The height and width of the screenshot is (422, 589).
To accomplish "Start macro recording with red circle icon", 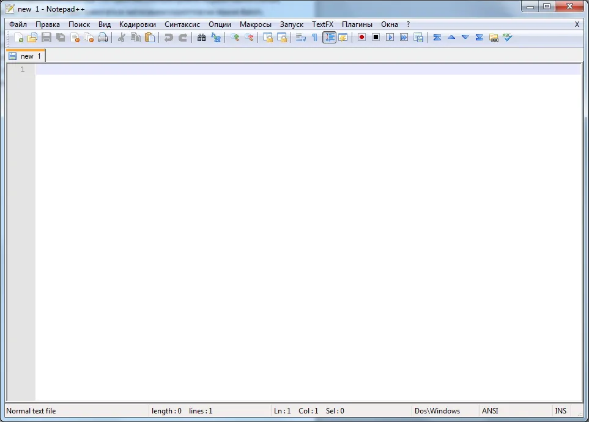I will 361,37.
